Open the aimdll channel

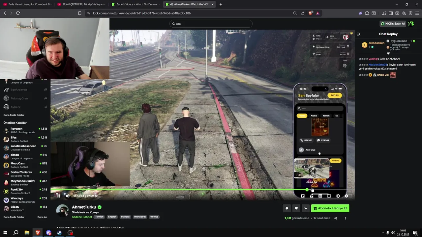pyautogui.click(x=25, y=156)
